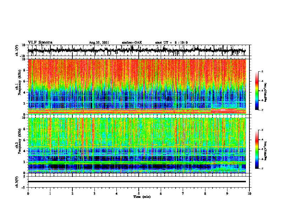Click the "8" kHz tick on ch.1 spectrogram axis
Screen dimensions: 281x217
pyautogui.click(x=25, y=70)
